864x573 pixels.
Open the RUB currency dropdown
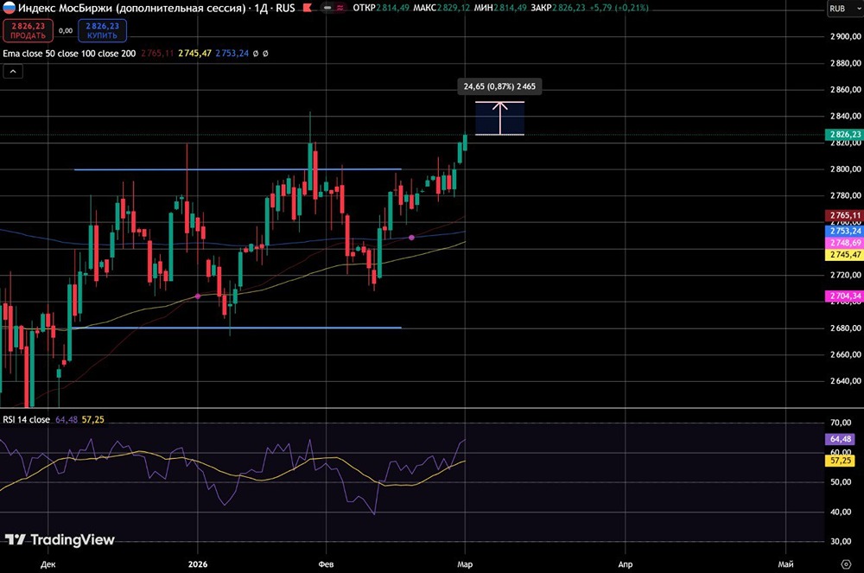click(x=836, y=9)
